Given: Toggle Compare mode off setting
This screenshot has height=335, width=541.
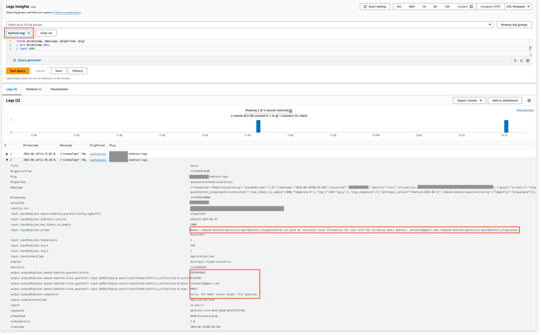Looking at the screenshot, I should point(490,6).
